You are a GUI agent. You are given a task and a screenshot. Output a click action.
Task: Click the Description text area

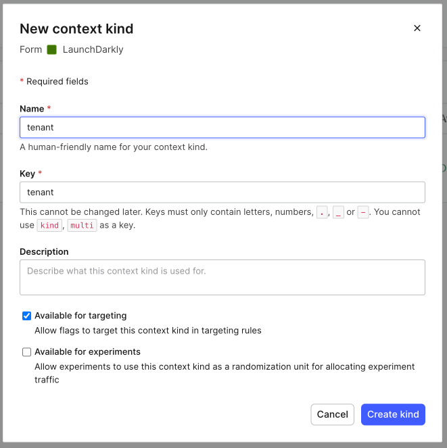(x=222, y=277)
